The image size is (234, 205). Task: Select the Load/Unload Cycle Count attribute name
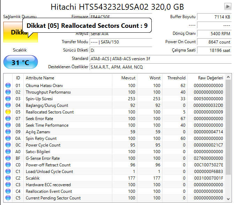point(49,172)
